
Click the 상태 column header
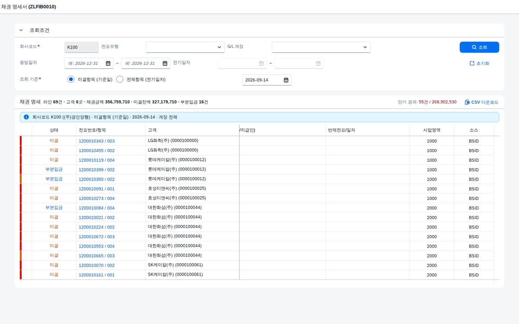tap(54, 130)
